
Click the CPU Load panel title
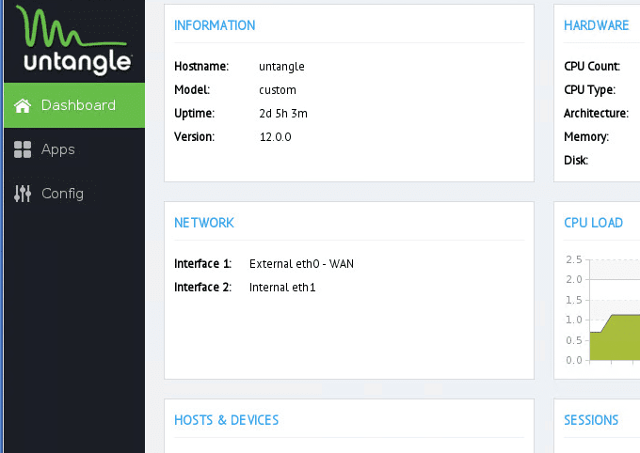pos(593,223)
